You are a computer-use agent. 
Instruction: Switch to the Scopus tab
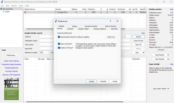[x=74, y=26]
